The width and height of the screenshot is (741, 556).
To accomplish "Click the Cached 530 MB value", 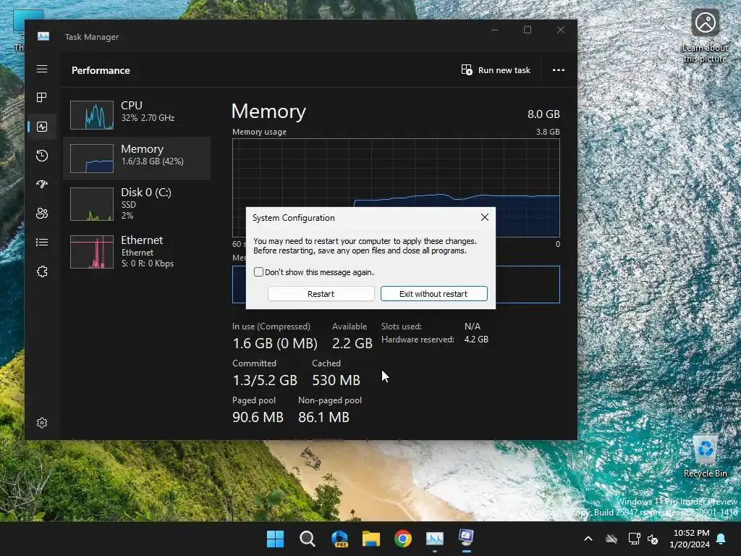I will [336, 380].
